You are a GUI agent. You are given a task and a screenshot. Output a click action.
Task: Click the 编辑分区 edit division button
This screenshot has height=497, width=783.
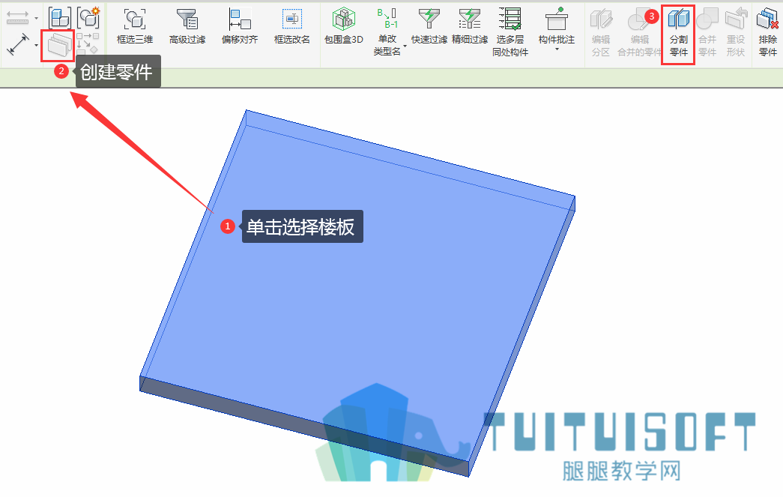pos(601,33)
